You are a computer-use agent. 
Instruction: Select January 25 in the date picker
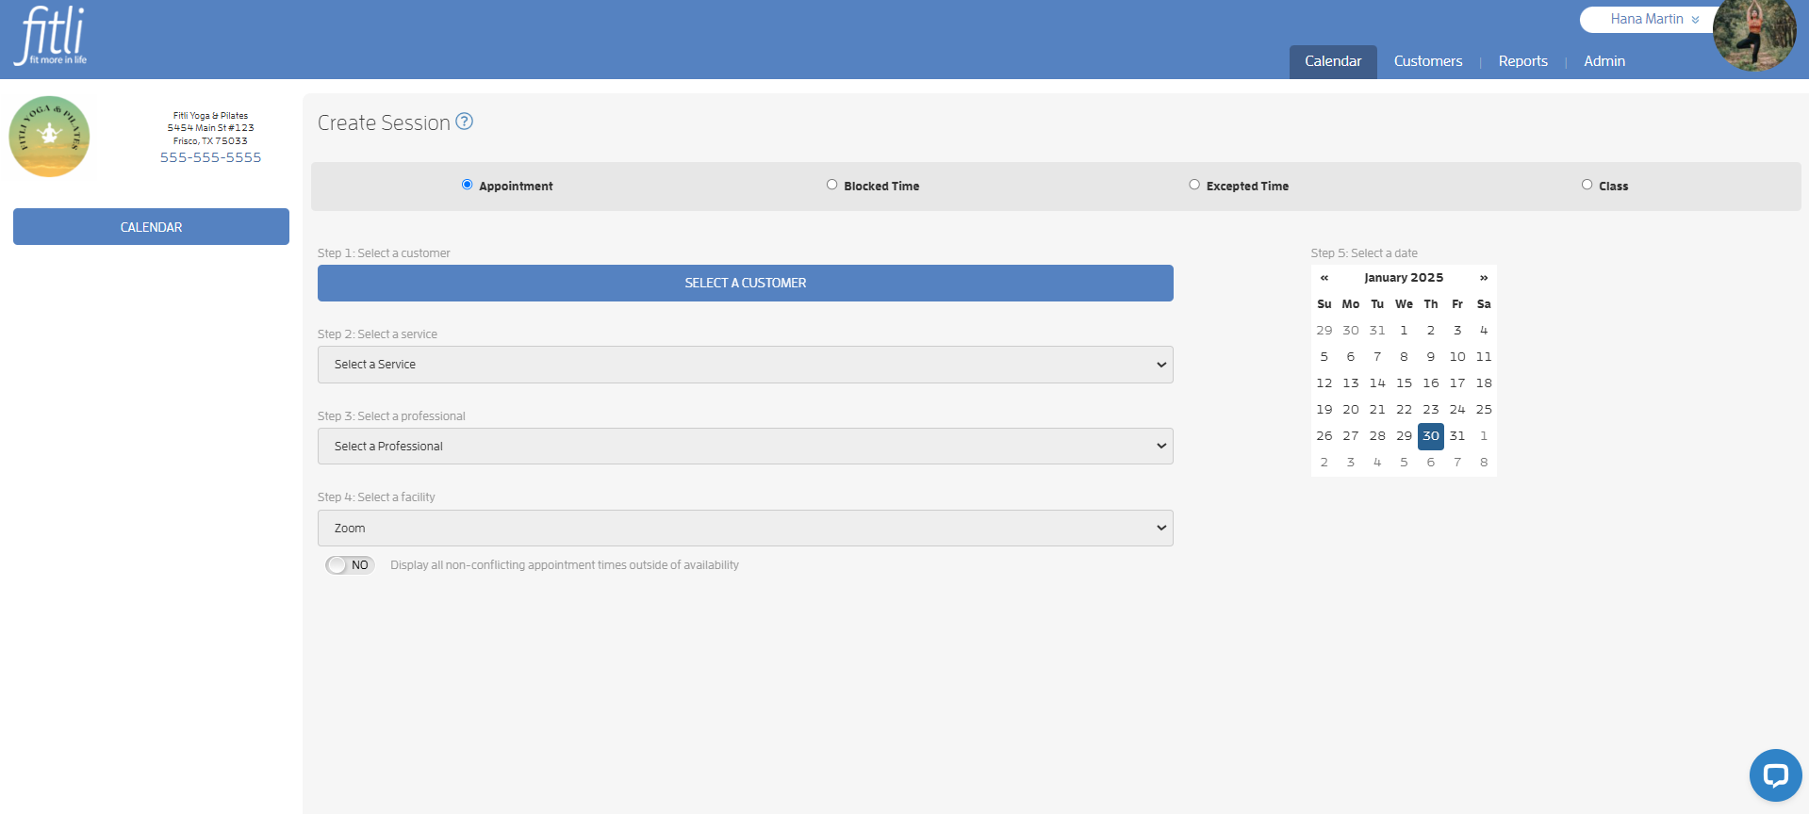click(x=1484, y=410)
